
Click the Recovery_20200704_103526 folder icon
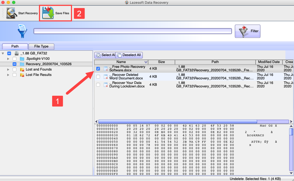[22, 64]
